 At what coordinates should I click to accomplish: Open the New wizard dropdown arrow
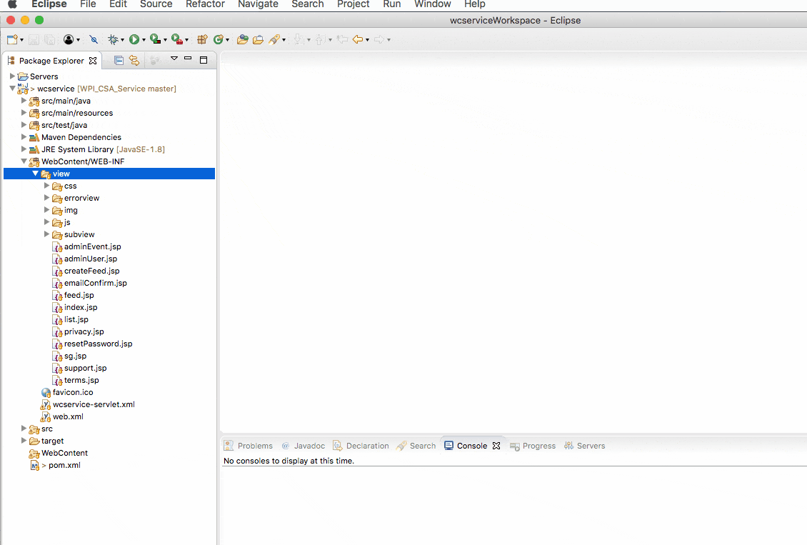pos(21,40)
